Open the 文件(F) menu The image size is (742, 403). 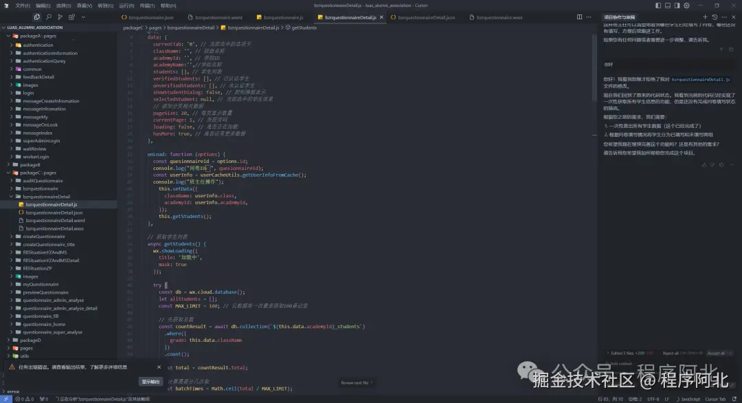pyautogui.click(x=22, y=6)
